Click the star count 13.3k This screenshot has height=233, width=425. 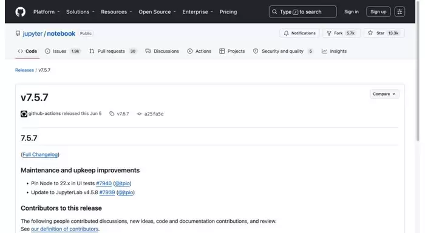click(x=393, y=33)
